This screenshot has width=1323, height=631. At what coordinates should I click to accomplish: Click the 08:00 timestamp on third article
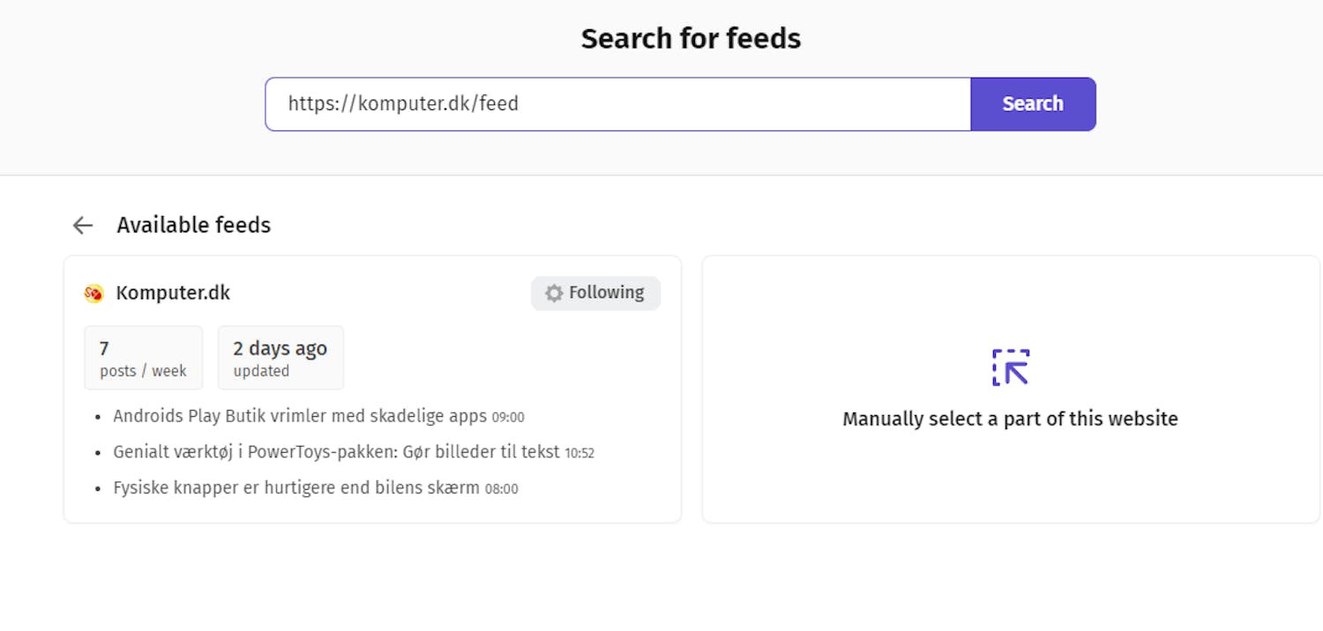[502, 488]
